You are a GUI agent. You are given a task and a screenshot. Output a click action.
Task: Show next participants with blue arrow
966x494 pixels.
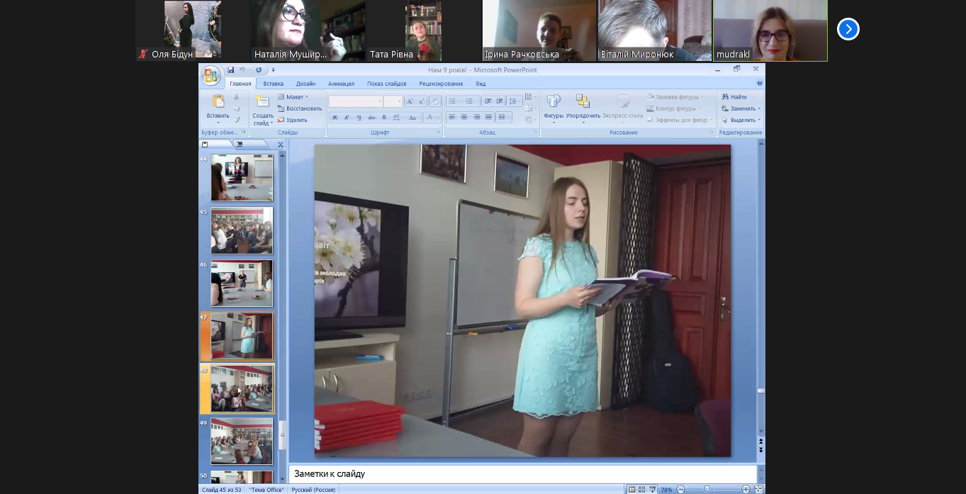[848, 29]
